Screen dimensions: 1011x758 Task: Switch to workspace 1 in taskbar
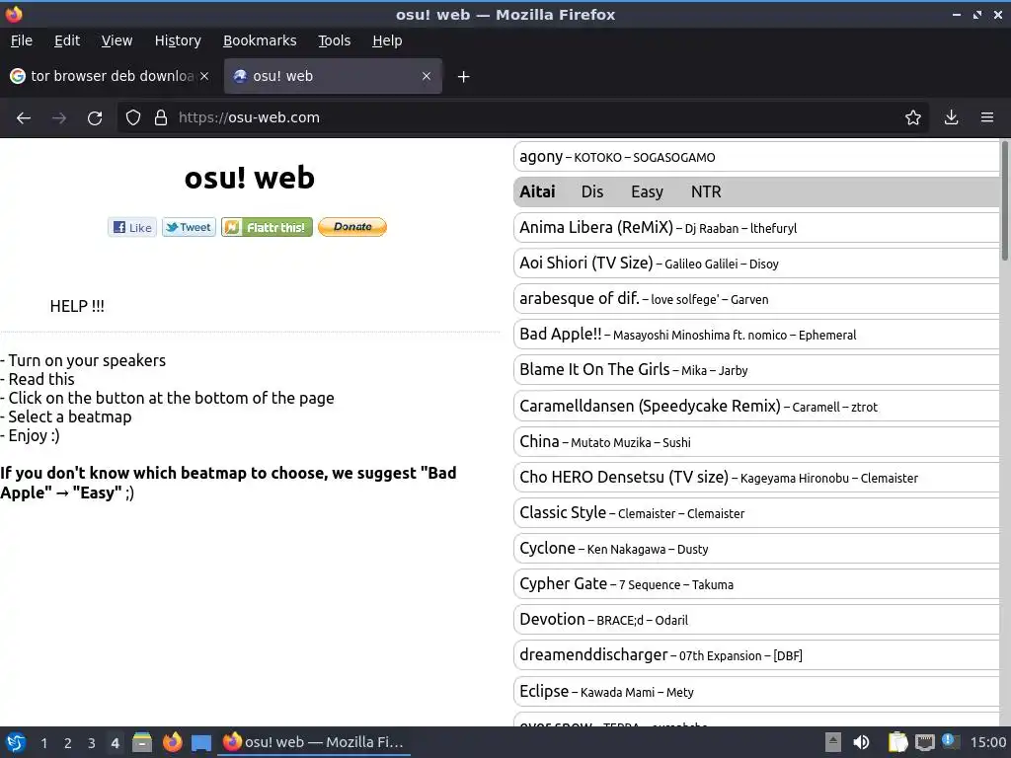coord(43,743)
